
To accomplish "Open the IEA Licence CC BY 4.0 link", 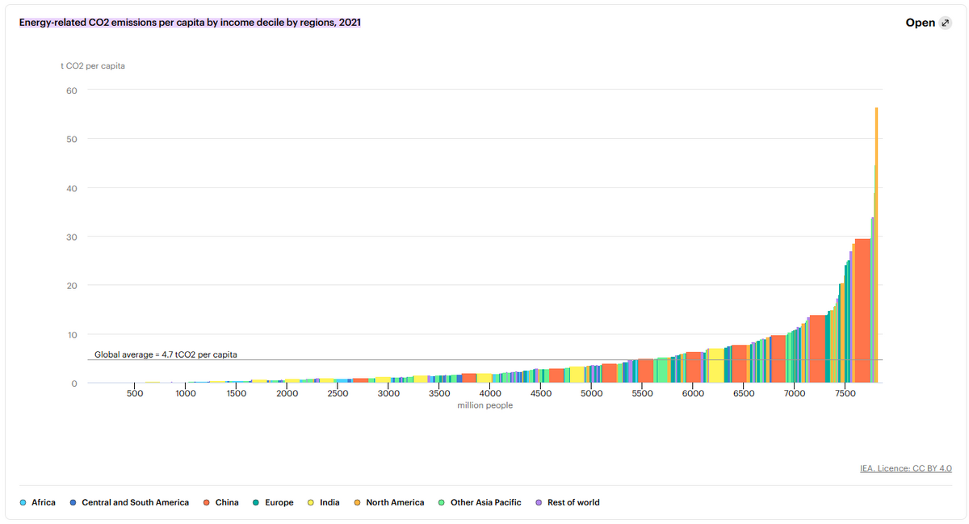I will 906,468.
